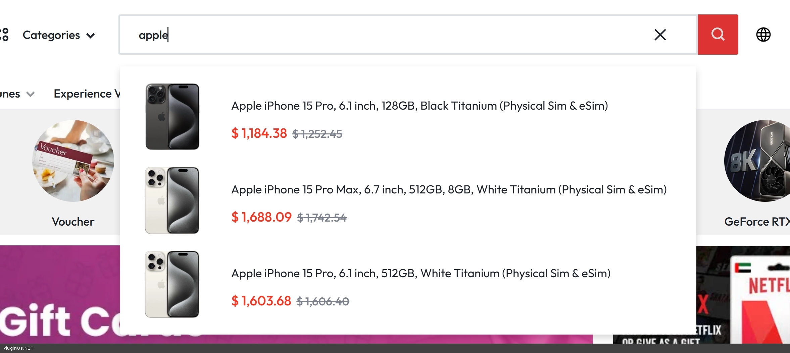Open the iPhone 15 Pro Black Titanium suggestion
This screenshot has width=790, height=353.
pos(419,106)
